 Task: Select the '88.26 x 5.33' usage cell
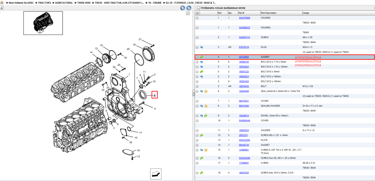[309, 163]
